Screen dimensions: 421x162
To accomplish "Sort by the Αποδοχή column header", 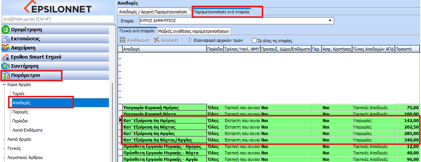I will [164, 49].
